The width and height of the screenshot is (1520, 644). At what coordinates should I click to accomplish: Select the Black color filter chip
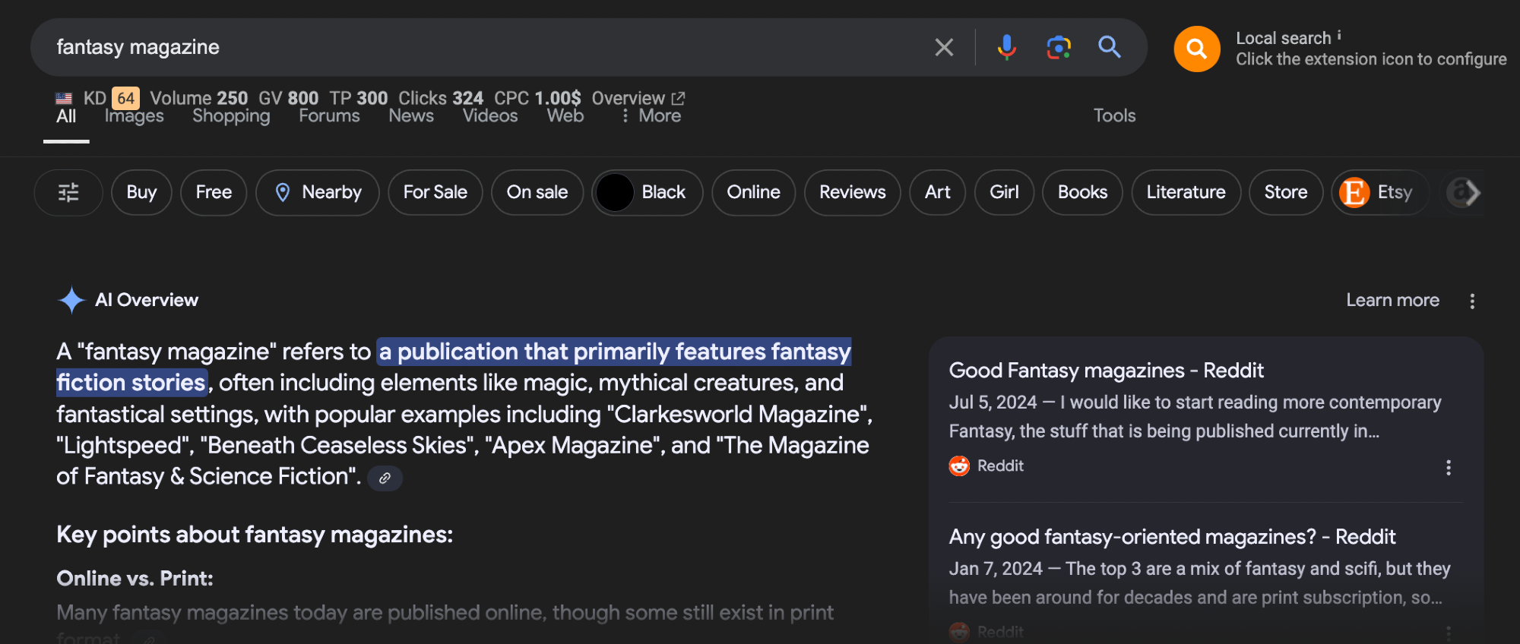coord(648,192)
